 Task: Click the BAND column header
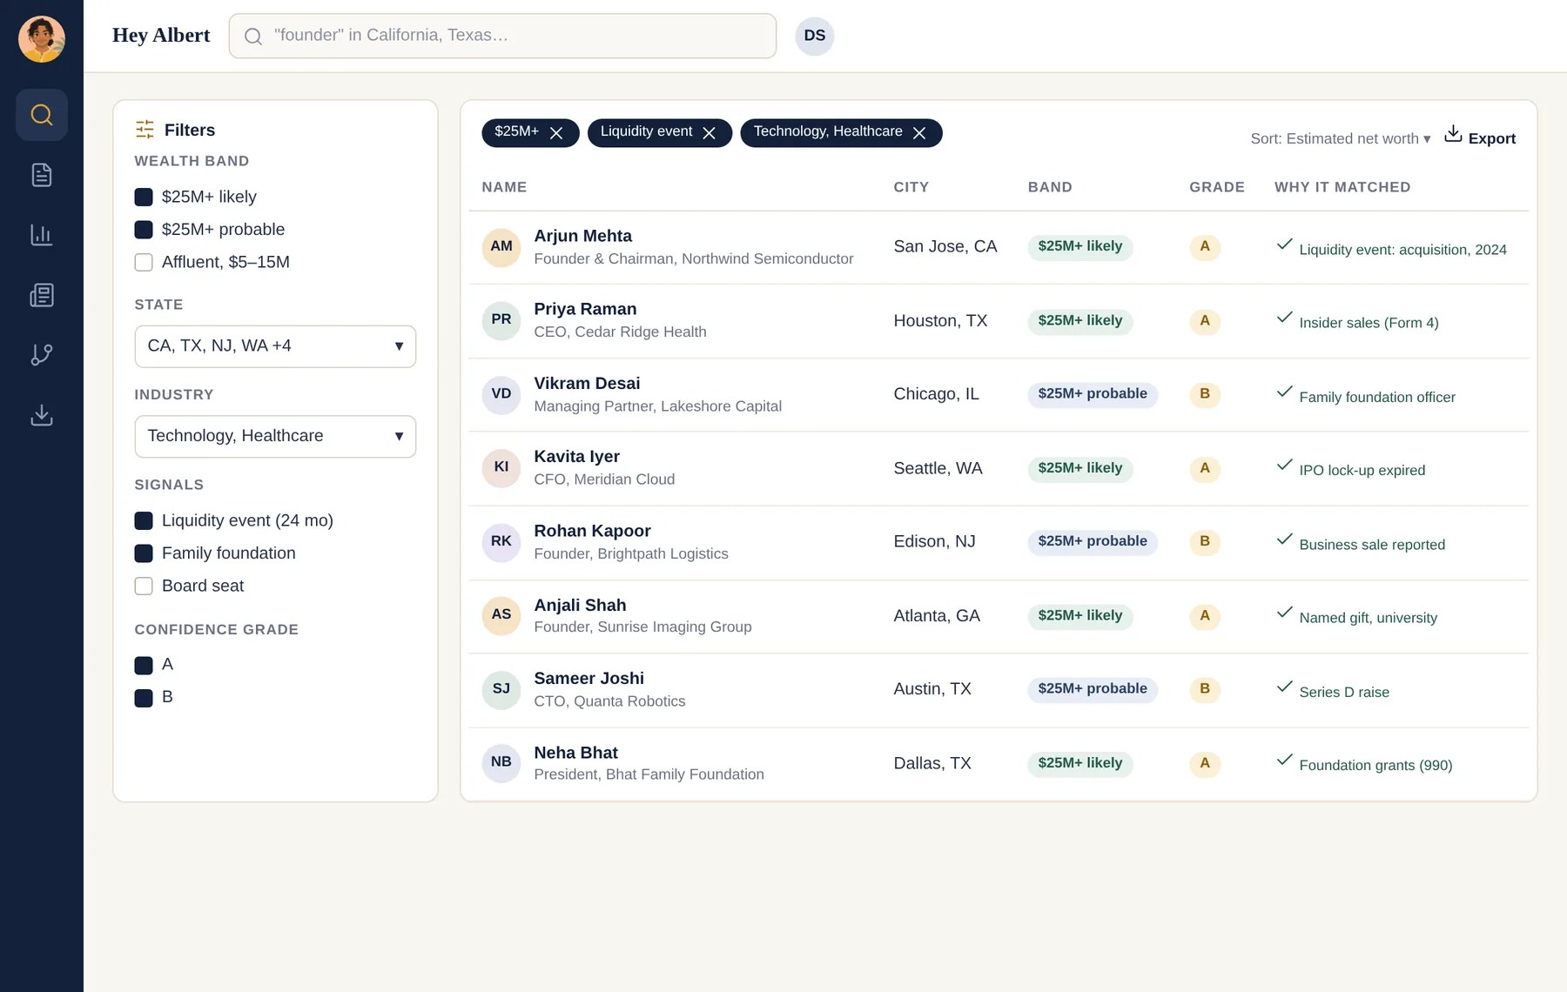[x=1050, y=187]
